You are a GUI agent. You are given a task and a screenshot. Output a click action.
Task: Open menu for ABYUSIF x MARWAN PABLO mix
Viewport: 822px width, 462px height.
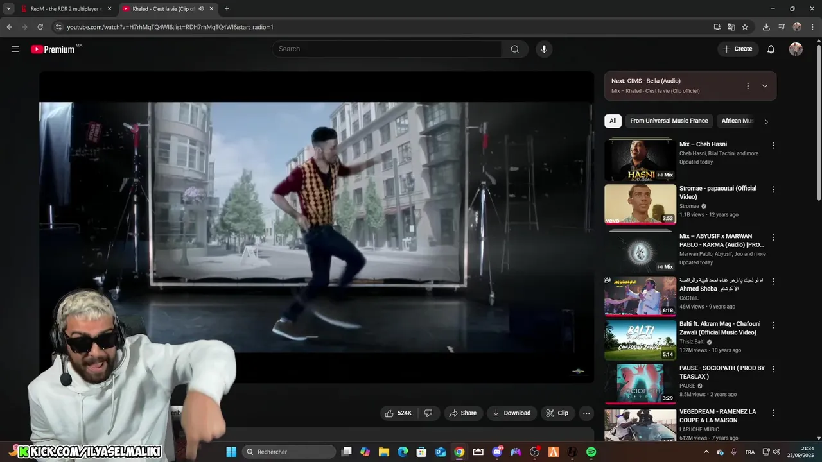[x=773, y=237]
